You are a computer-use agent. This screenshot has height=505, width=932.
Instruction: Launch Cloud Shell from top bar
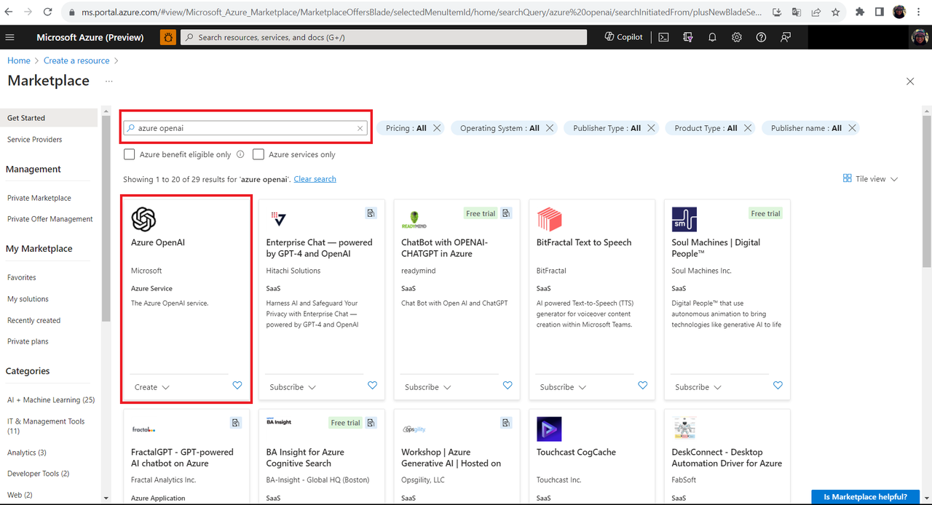point(663,37)
